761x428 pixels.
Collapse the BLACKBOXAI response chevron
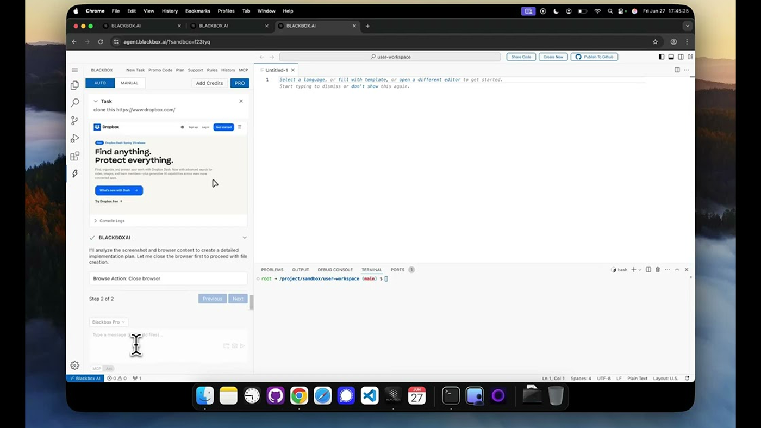tap(245, 238)
